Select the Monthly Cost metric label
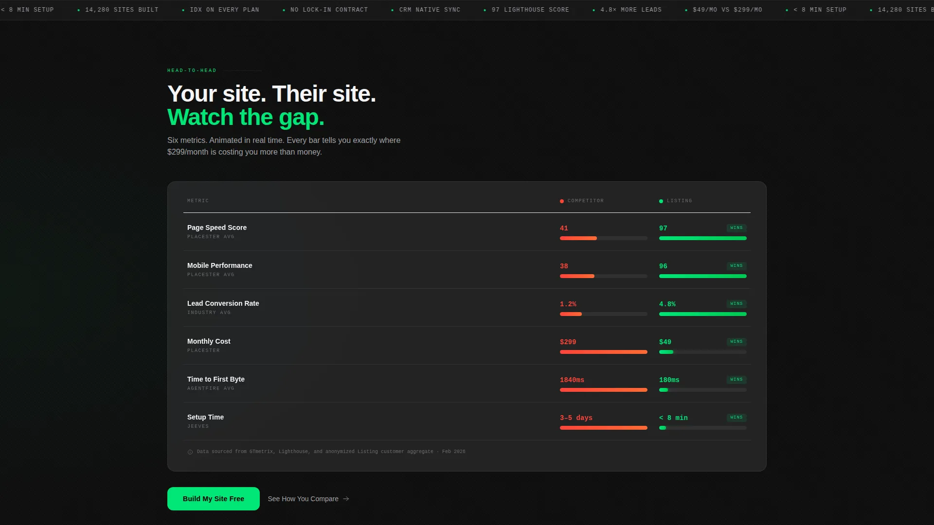 pyautogui.click(x=209, y=341)
